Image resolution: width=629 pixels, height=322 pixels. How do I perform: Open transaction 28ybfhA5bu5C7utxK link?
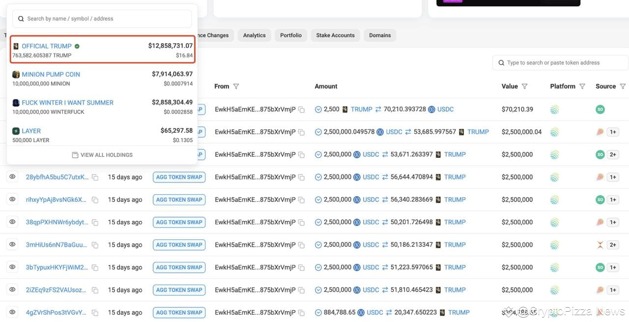pyautogui.click(x=57, y=177)
